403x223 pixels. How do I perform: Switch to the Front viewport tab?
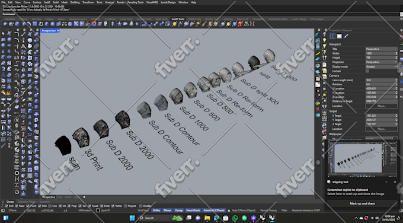pos(68,197)
